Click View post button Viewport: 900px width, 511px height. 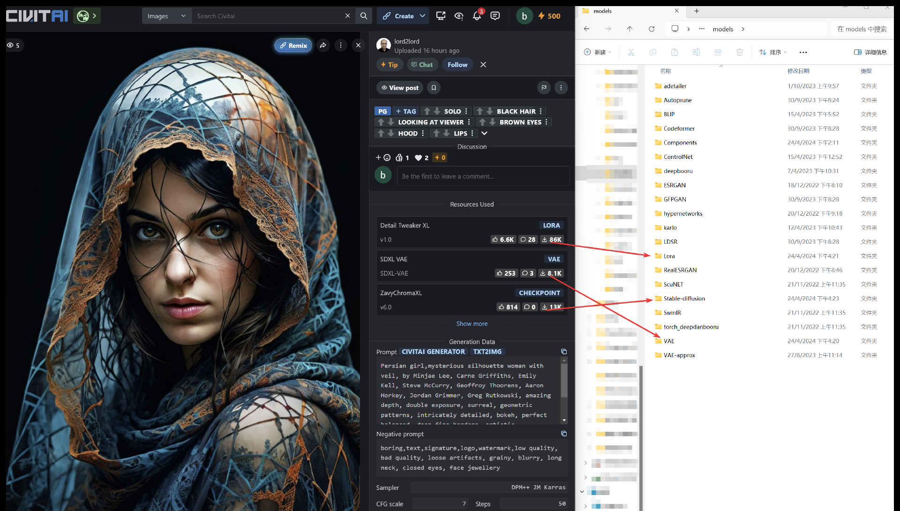pyautogui.click(x=400, y=88)
